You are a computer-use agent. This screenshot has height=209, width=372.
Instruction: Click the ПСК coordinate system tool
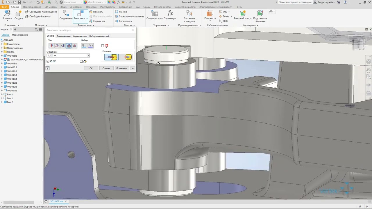point(223,21)
